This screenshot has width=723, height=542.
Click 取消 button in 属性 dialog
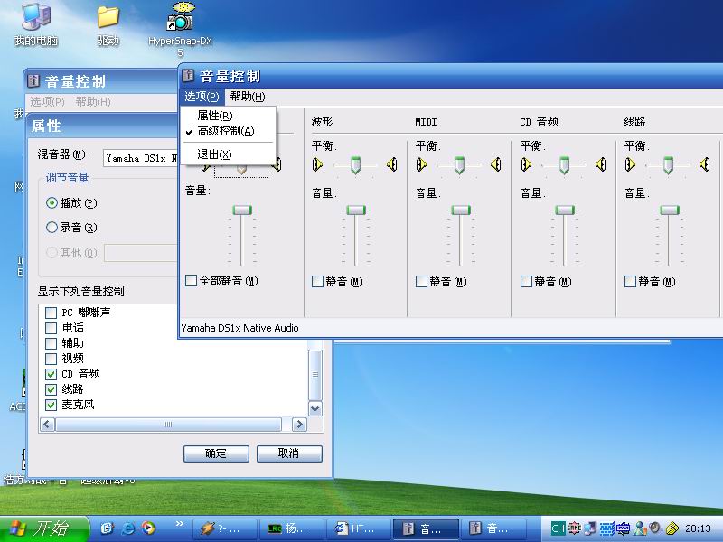click(289, 453)
